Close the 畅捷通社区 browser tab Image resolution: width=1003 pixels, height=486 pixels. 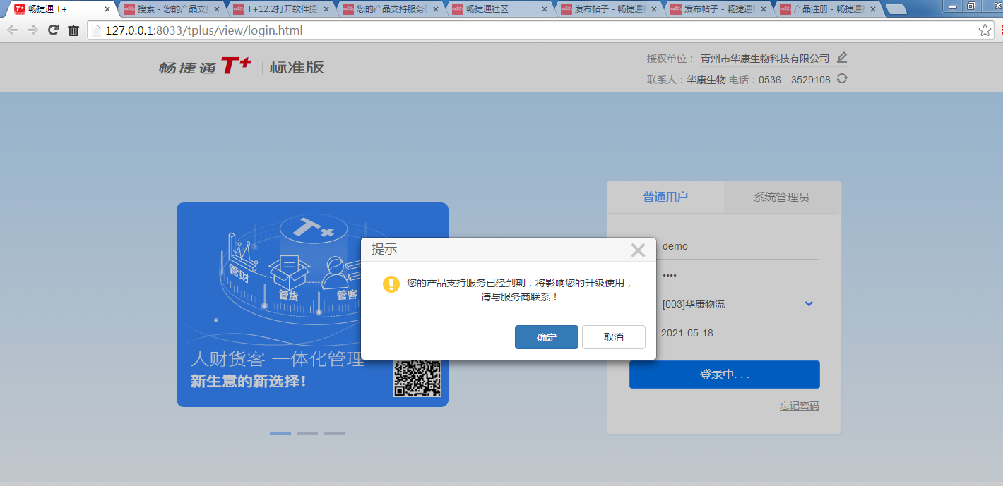[x=545, y=10]
